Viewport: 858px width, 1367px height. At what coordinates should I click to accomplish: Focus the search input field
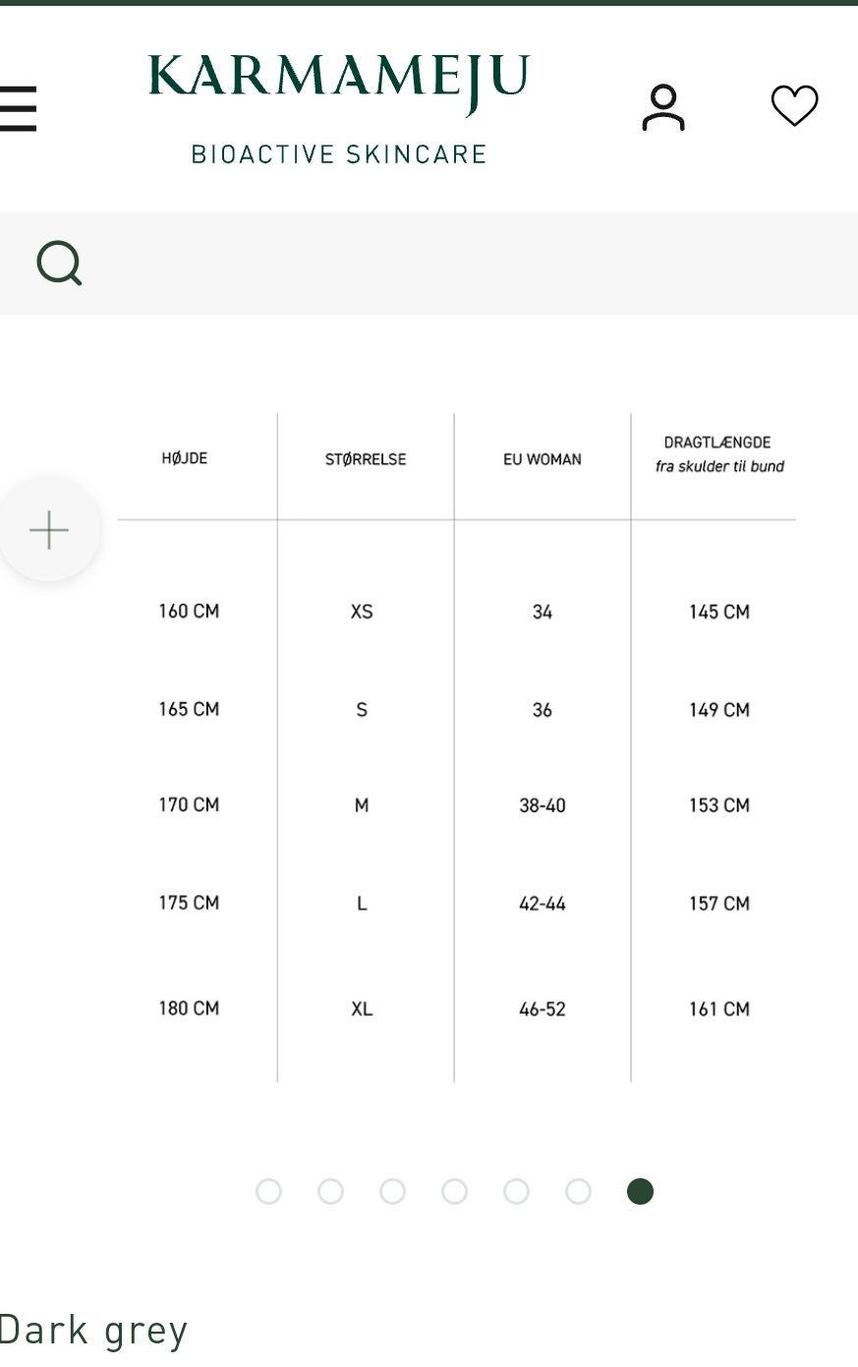(x=462, y=264)
